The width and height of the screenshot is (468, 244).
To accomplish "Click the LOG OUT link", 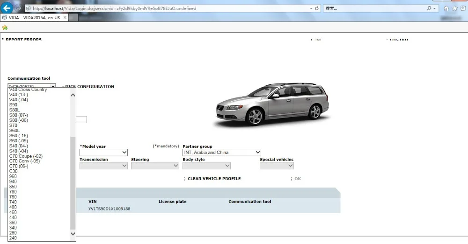I will [399, 40].
